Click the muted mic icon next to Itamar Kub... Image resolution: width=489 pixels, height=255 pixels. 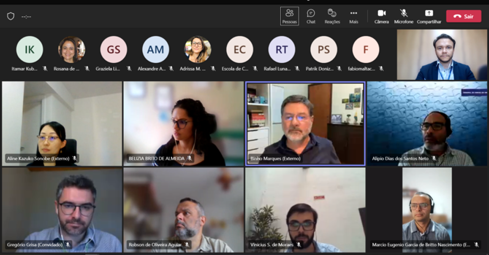45,68
